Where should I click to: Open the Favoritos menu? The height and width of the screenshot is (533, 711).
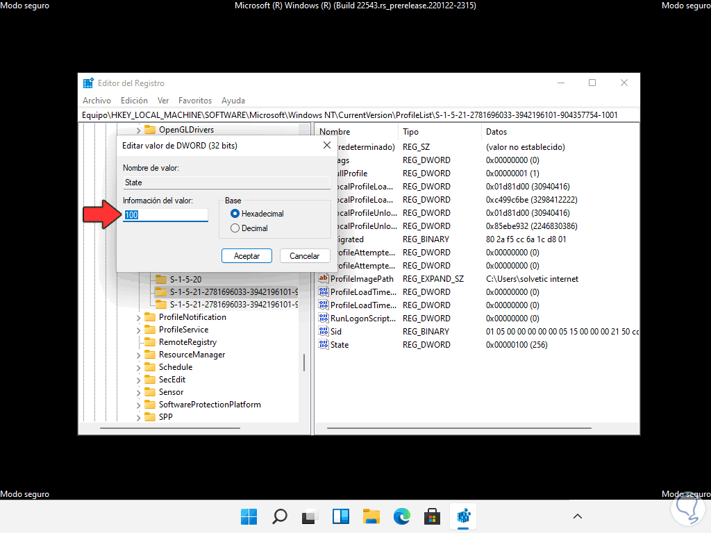click(195, 101)
